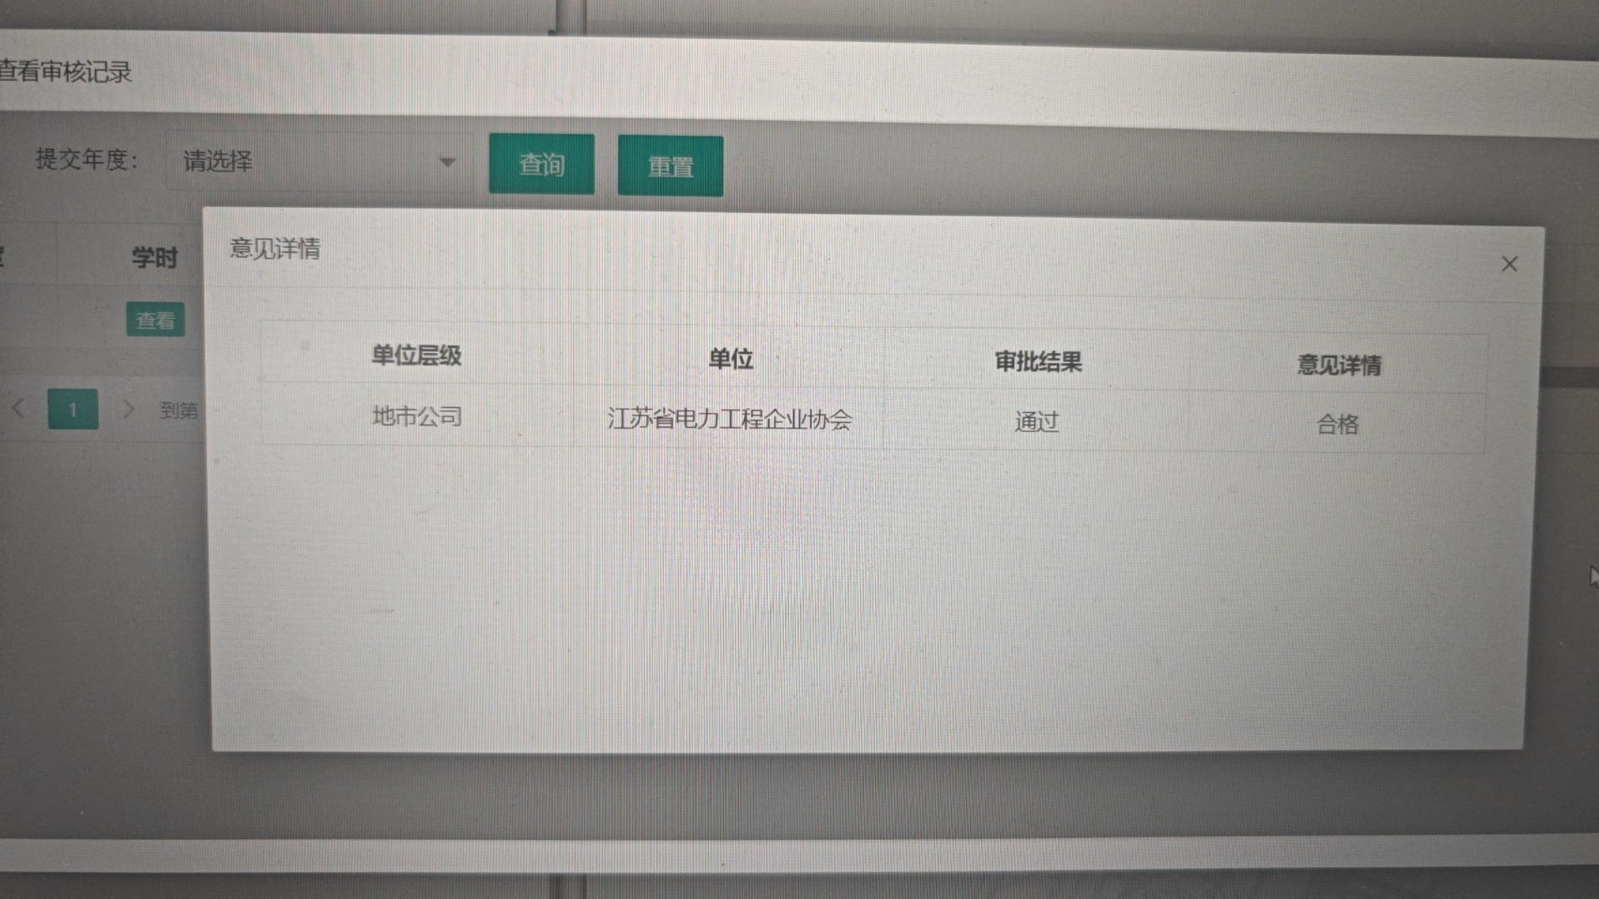The image size is (1599, 899).
Task: Click the 合格 opinion cell
Action: click(1337, 425)
